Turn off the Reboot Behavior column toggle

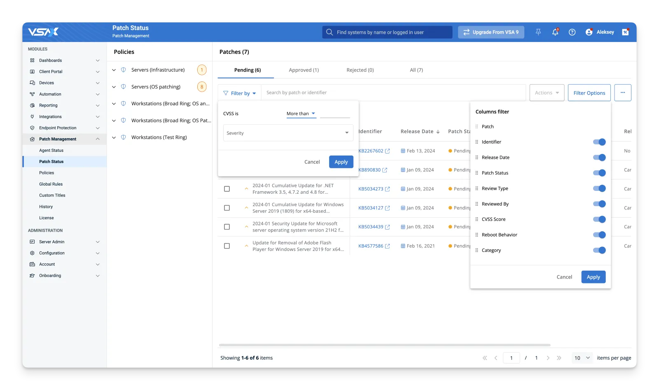click(599, 235)
